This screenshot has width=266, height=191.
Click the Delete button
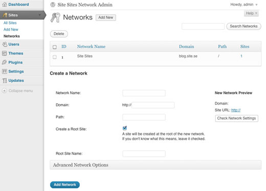(59, 34)
